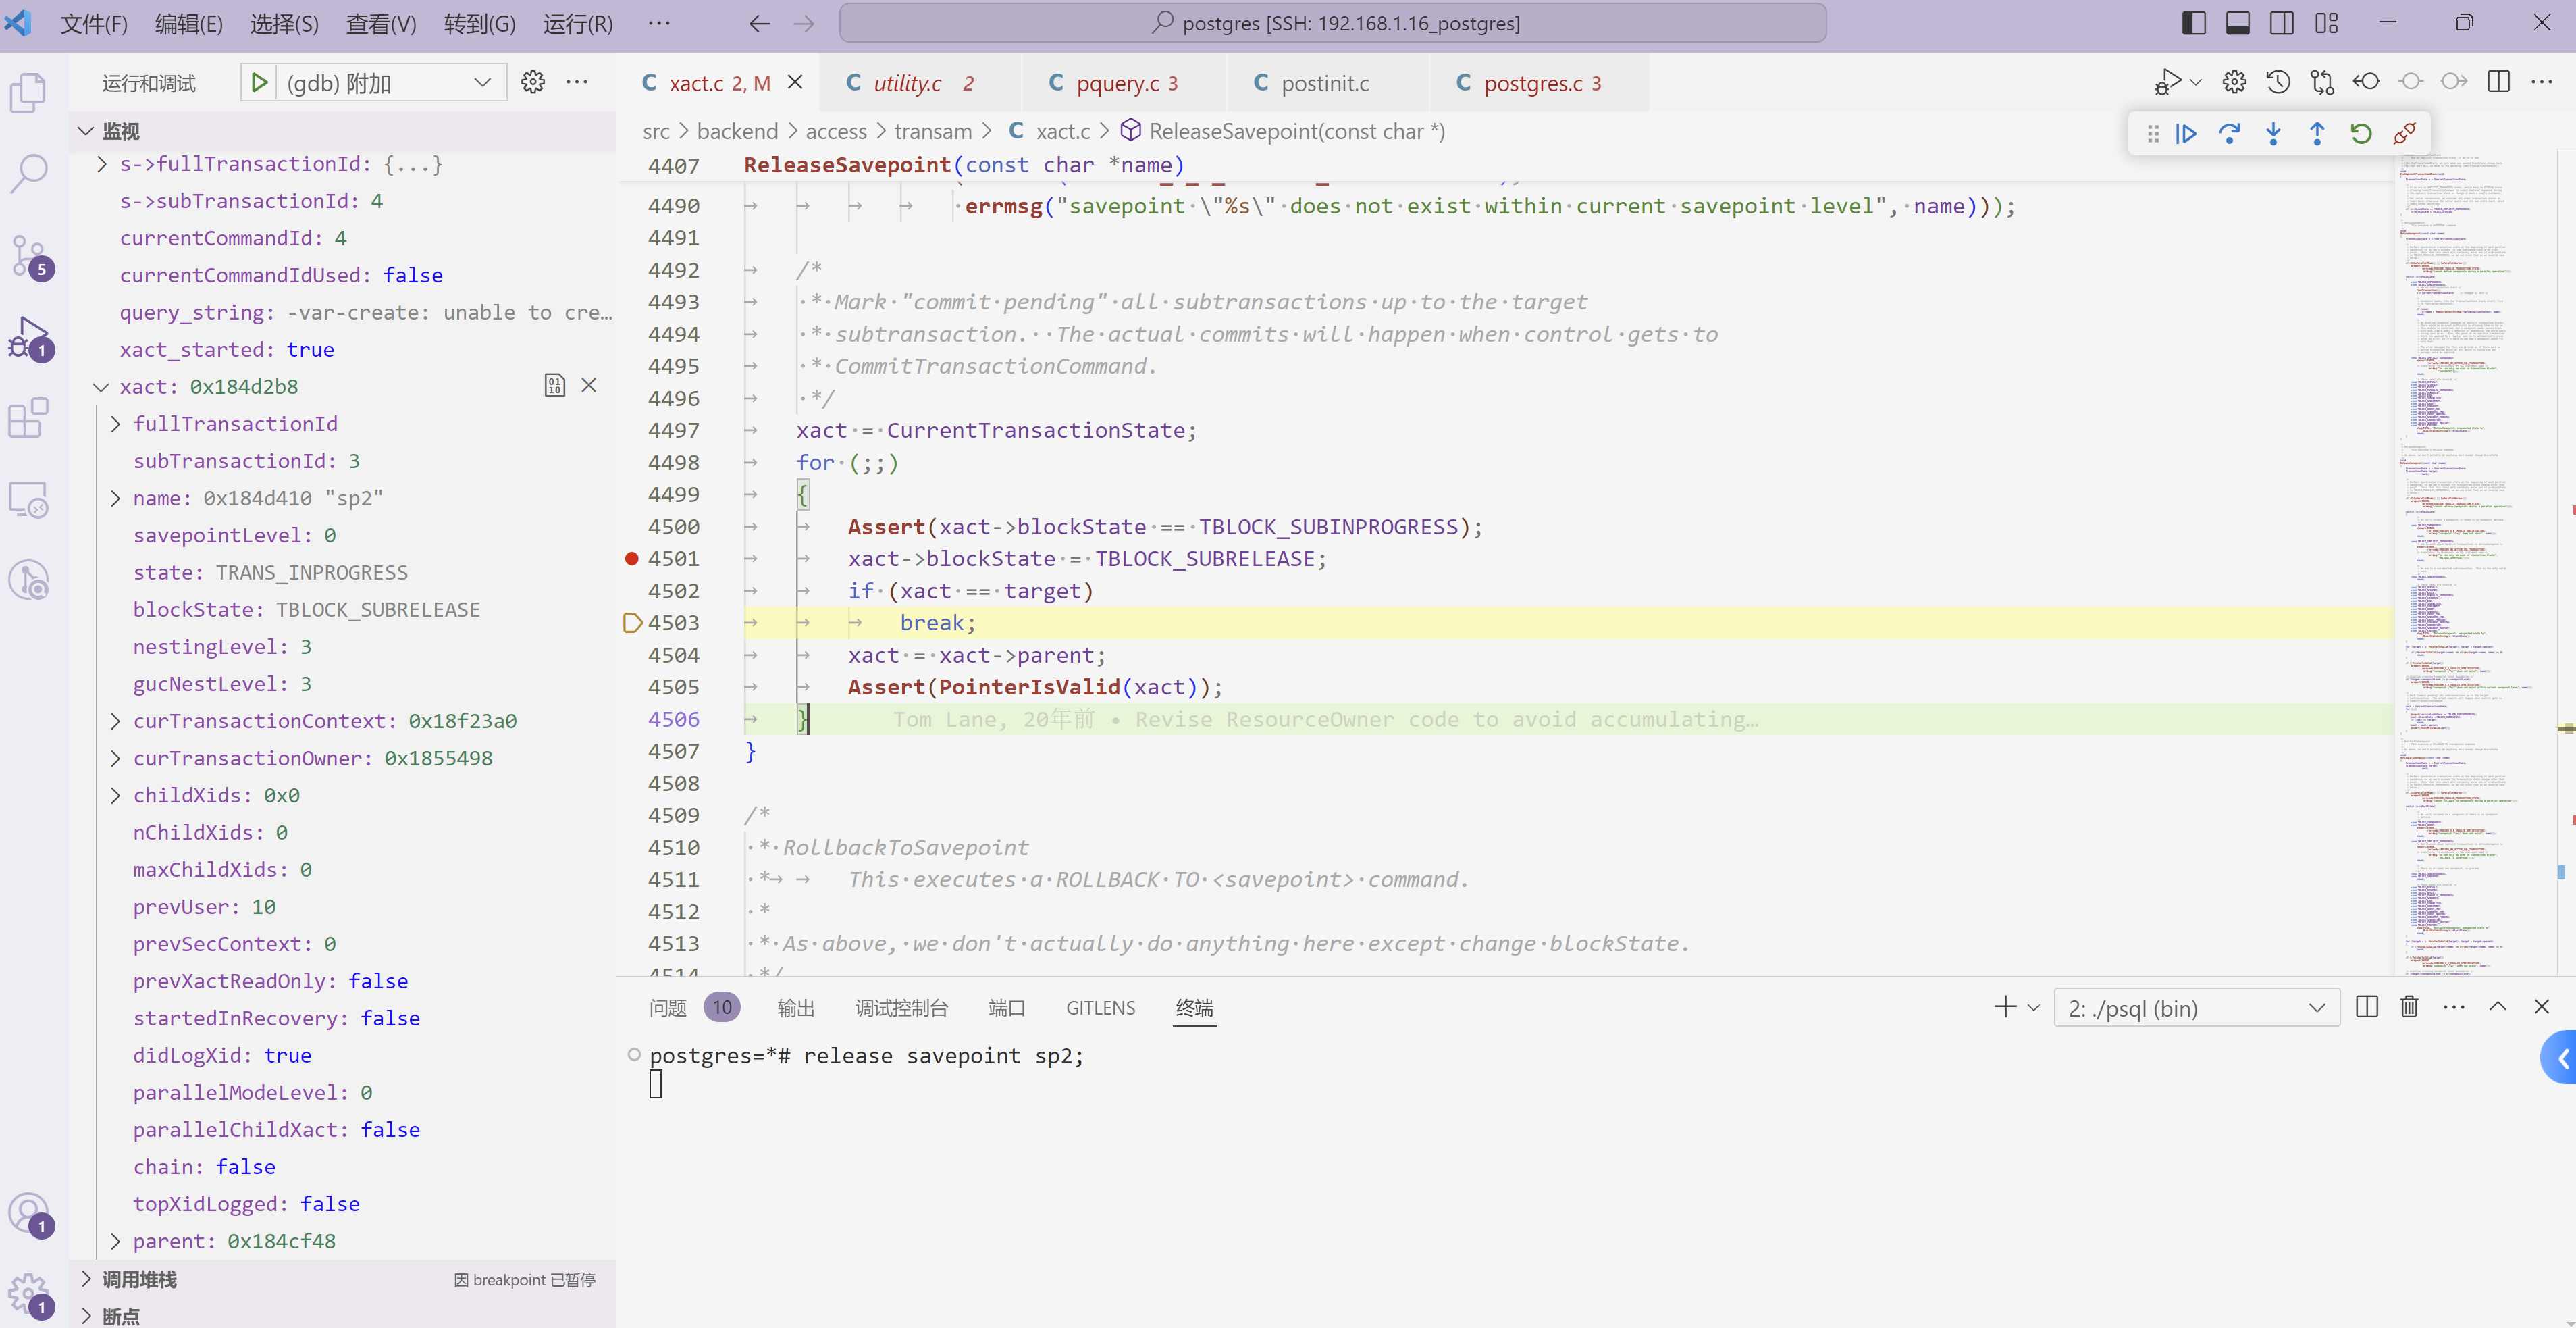This screenshot has width=2576, height=1328.
Task: Disconnect debugger in debug toolbar
Action: point(2405,133)
